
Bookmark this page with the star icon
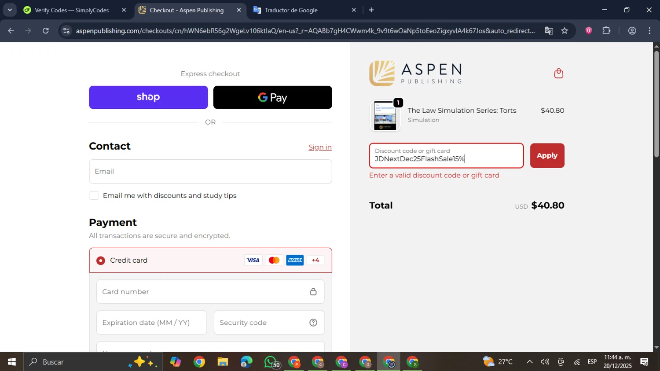point(565,31)
